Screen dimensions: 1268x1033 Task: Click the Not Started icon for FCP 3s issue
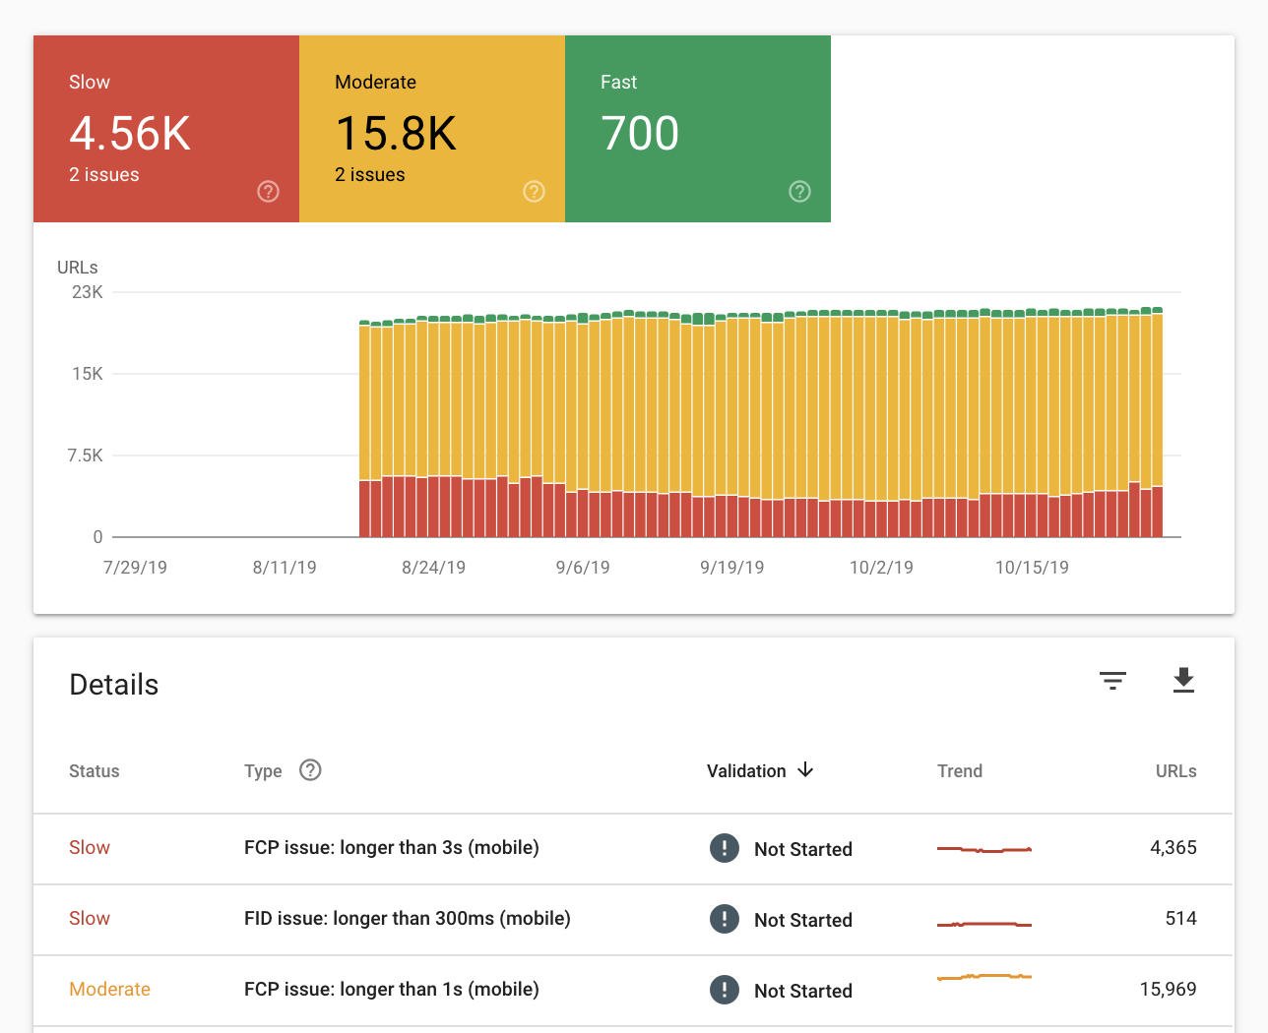tap(725, 848)
